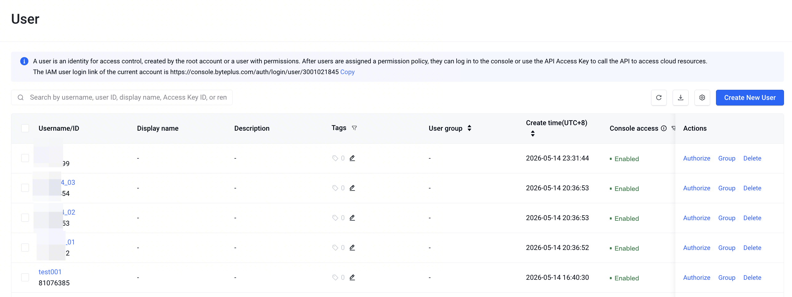Screen dimensions: 792x297
Task: Click the refresh icon button
Action: pyautogui.click(x=659, y=97)
